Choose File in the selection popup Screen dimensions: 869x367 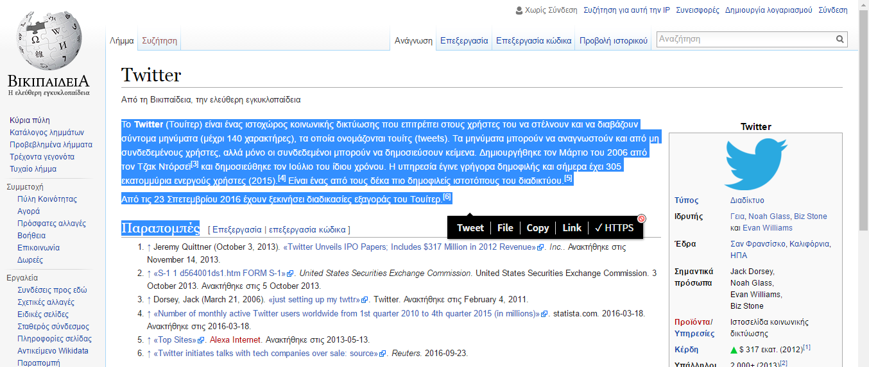(x=505, y=228)
